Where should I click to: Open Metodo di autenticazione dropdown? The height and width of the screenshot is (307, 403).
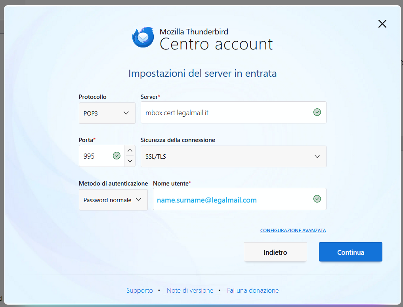(x=113, y=200)
